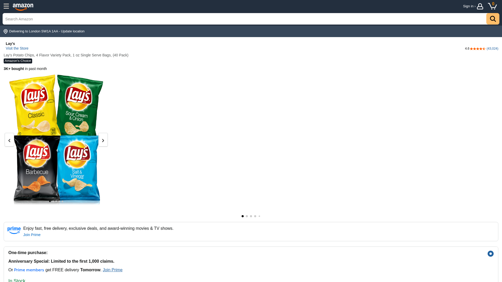Click the fourth carousel dot below the image
The height and width of the screenshot is (282, 502).
pos(255,216)
